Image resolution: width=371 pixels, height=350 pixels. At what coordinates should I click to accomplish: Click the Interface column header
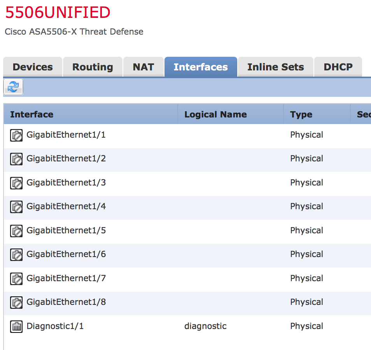tap(32, 114)
